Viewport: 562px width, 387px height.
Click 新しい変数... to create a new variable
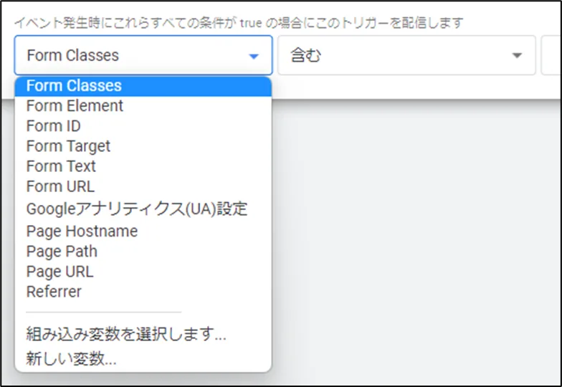[x=71, y=359]
